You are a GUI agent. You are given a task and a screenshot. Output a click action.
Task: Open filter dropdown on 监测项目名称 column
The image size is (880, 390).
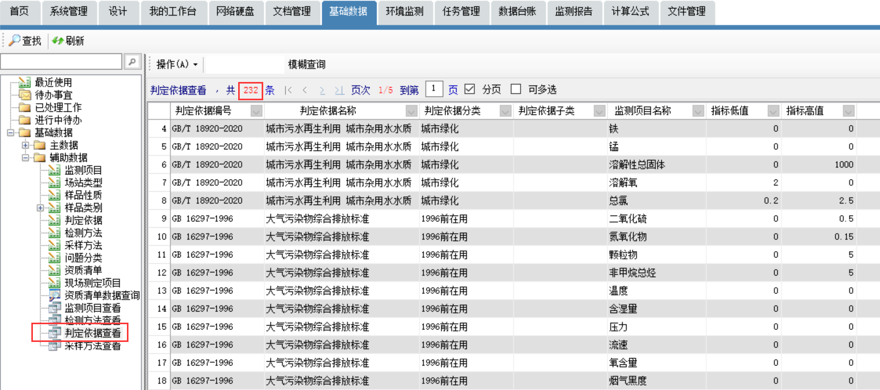[698, 111]
